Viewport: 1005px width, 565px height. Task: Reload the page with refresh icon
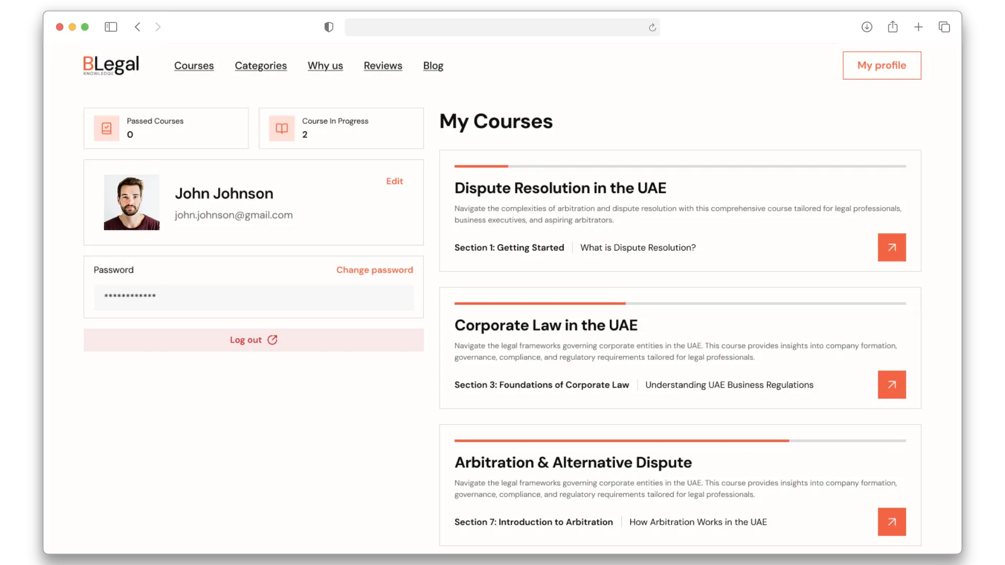(x=652, y=27)
